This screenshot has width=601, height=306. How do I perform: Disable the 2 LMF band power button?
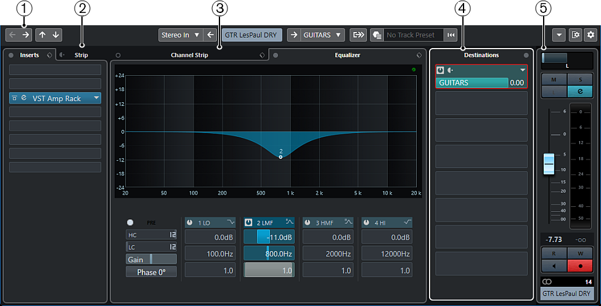pyautogui.click(x=249, y=222)
